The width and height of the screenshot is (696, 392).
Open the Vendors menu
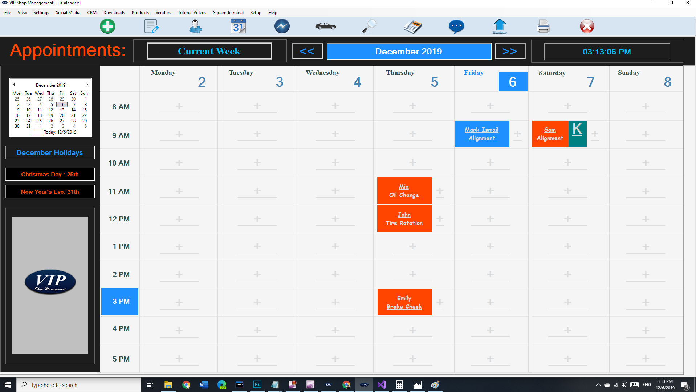(x=163, y=13)
